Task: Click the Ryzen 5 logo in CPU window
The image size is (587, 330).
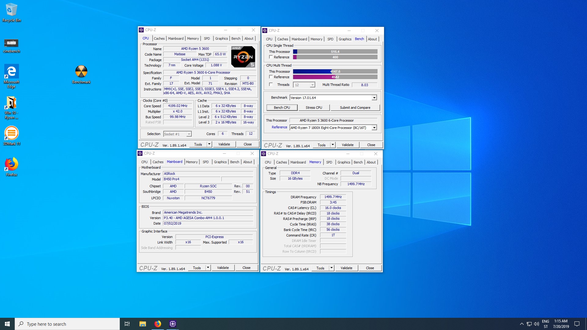Action: click(x=243, y=57)
